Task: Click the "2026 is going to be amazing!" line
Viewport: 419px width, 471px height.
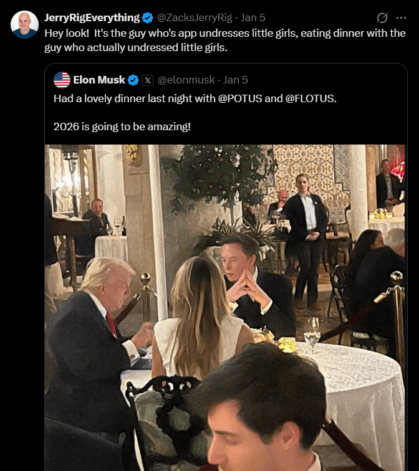Action: (122, 126)
